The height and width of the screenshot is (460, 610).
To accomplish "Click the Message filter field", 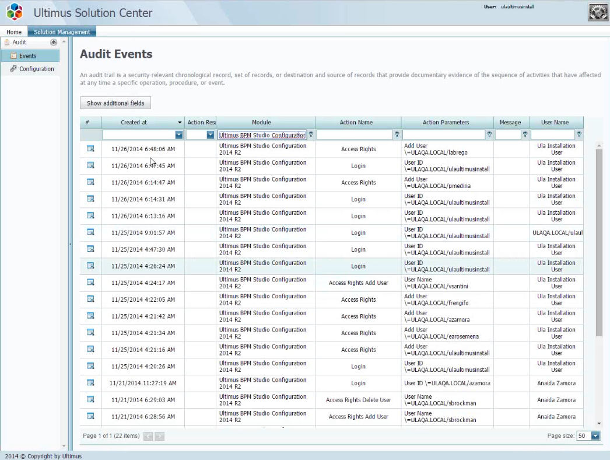I will point(508,135).
